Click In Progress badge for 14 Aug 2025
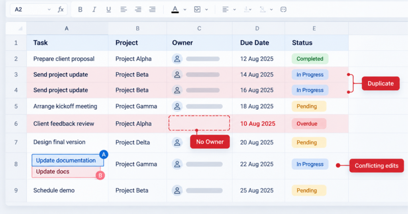This screenshot has width=408, height=214. pyautogui.click(x=310, y=74)
